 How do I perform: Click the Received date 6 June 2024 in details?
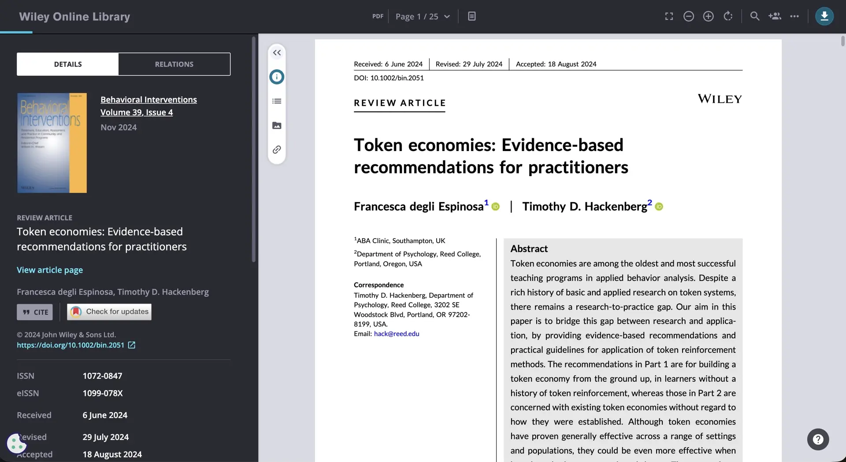coord(105,415)
